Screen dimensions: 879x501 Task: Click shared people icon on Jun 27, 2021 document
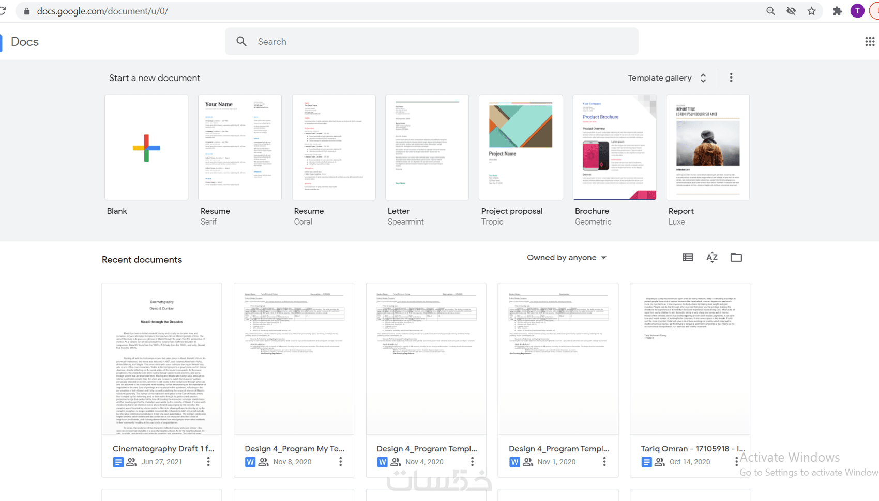click(x=131, y=462)
